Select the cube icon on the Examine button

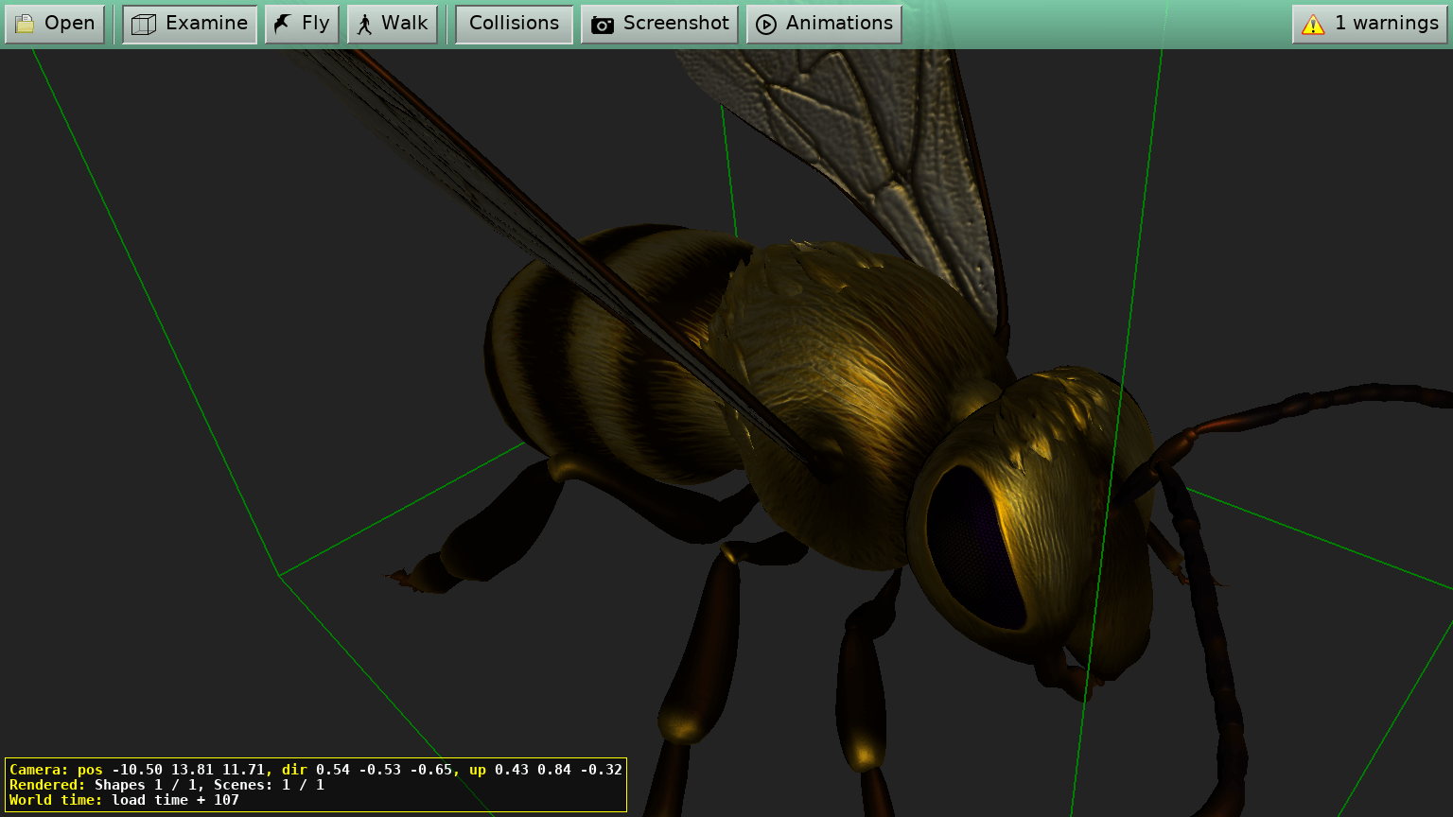[x=143, y=24]
